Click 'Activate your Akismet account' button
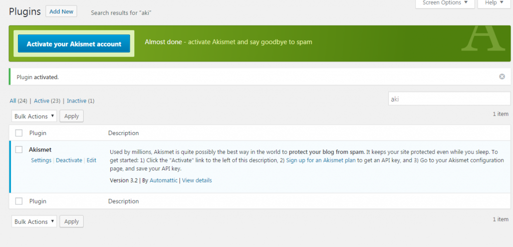The height and width of the screenshot is (247, 513). pyautogui.click(x=74, y=44)
